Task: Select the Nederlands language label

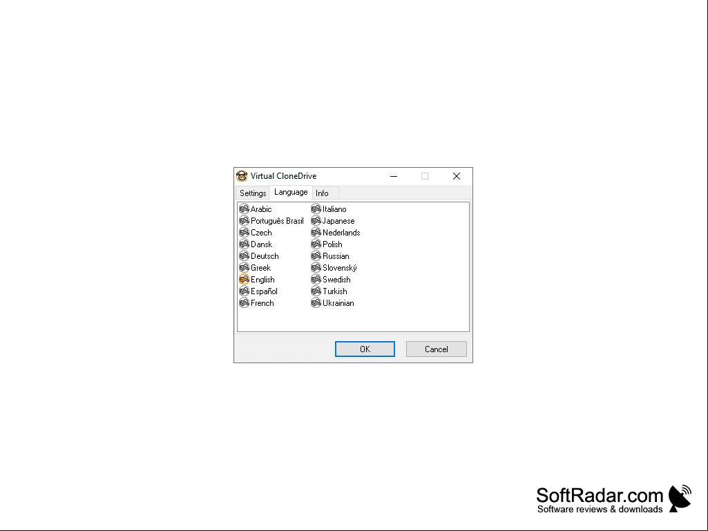Action: [x=341, y=233]
